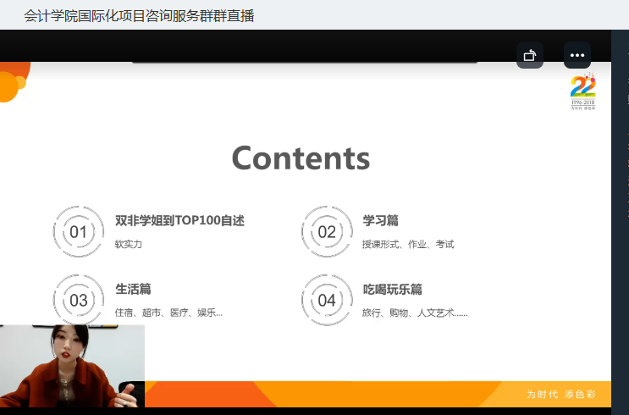
Task: Click the circled 03 number icon
Action: (x=79, y=300)
